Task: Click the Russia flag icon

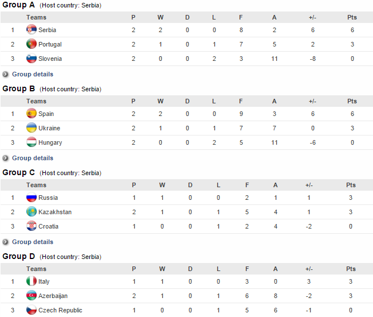Action: pyautogui.click(x=32, y=198)
